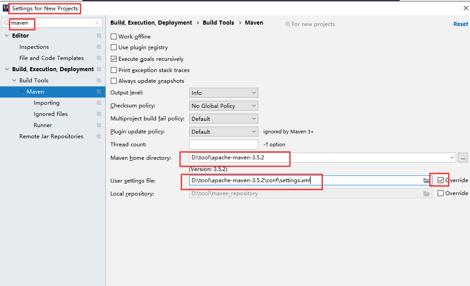
Task: Enable Print exception stack traces
Action: pyautogui.click(x=113, y=70)
